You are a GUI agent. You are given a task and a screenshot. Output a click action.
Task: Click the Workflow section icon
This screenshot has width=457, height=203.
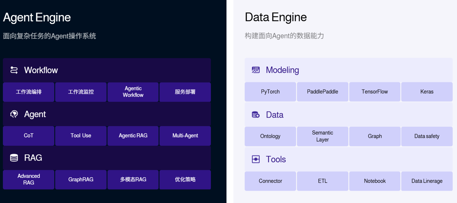click(14, 70)
